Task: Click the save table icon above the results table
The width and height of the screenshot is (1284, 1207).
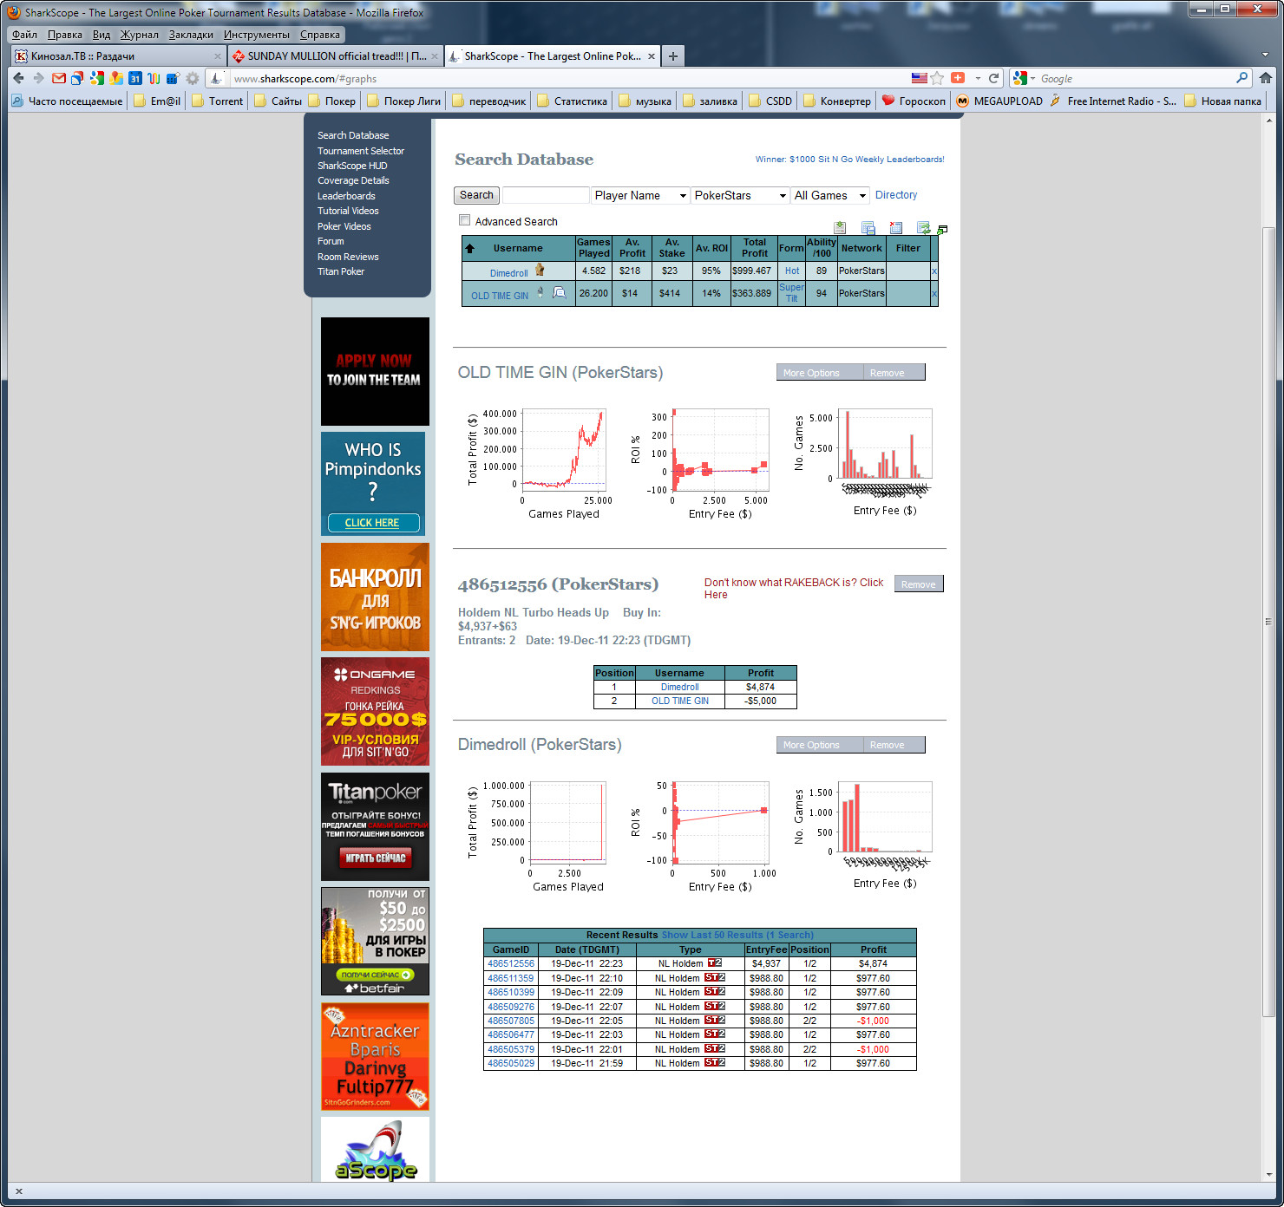Action: point(868,228)
